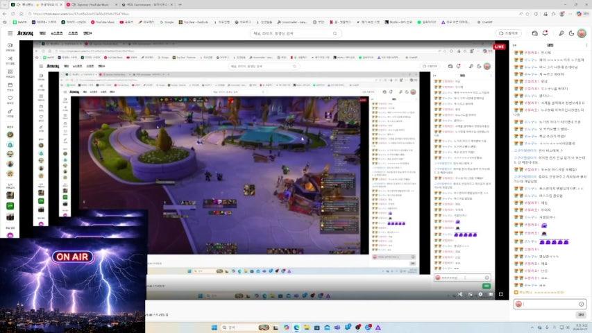Open the tools key icon in header

coord(561,33)
